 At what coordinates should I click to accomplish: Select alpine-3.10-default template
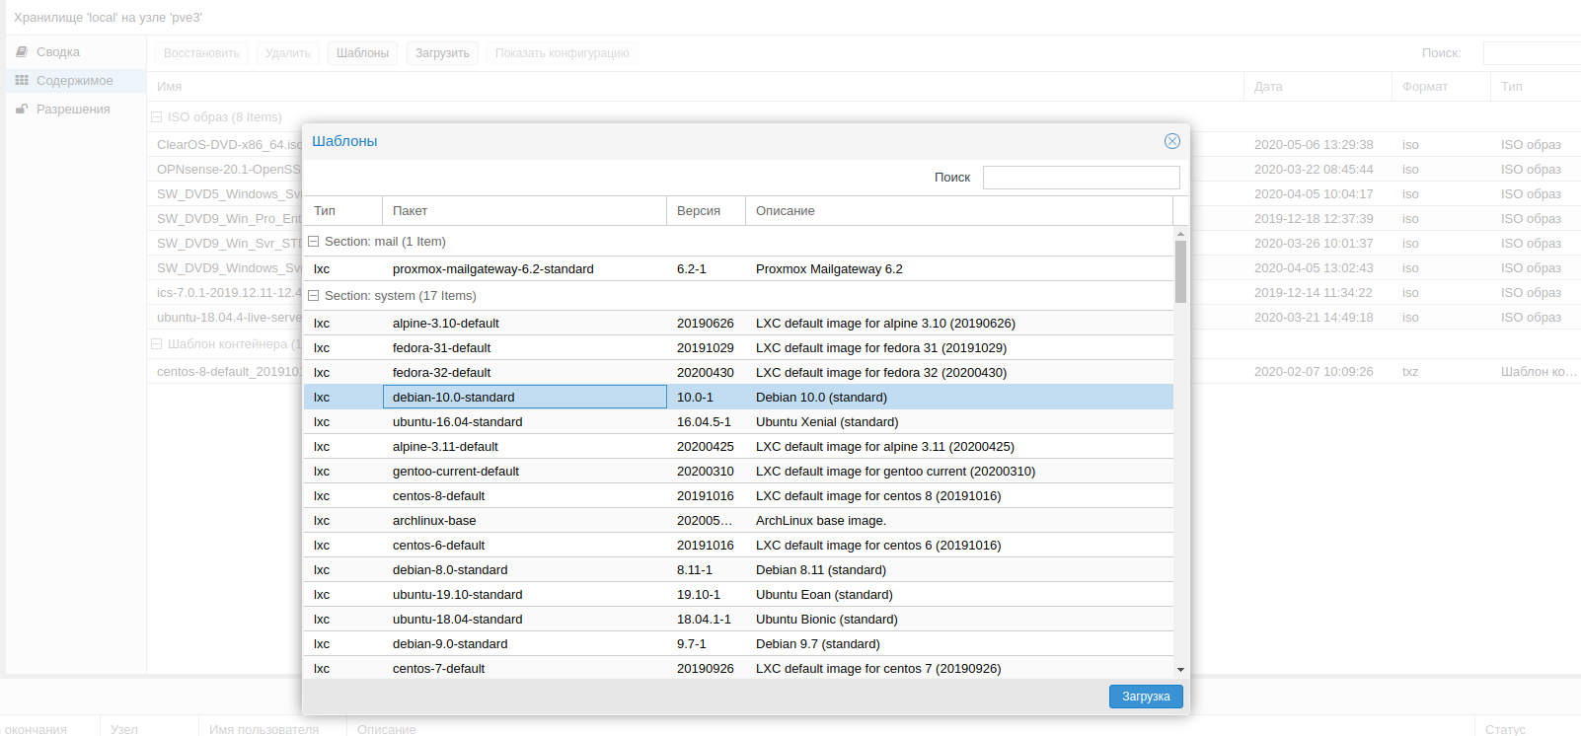(738, 324)
